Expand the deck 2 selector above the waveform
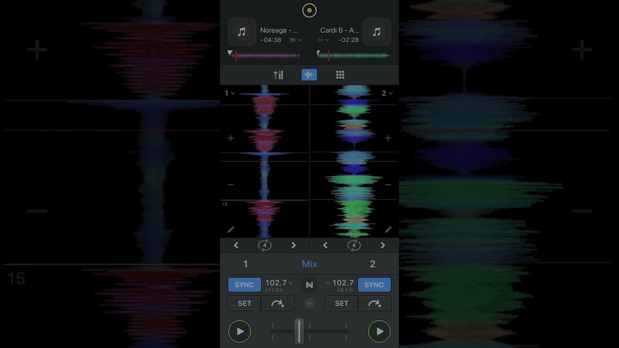619x348 pixels. [x=387, y=93]
